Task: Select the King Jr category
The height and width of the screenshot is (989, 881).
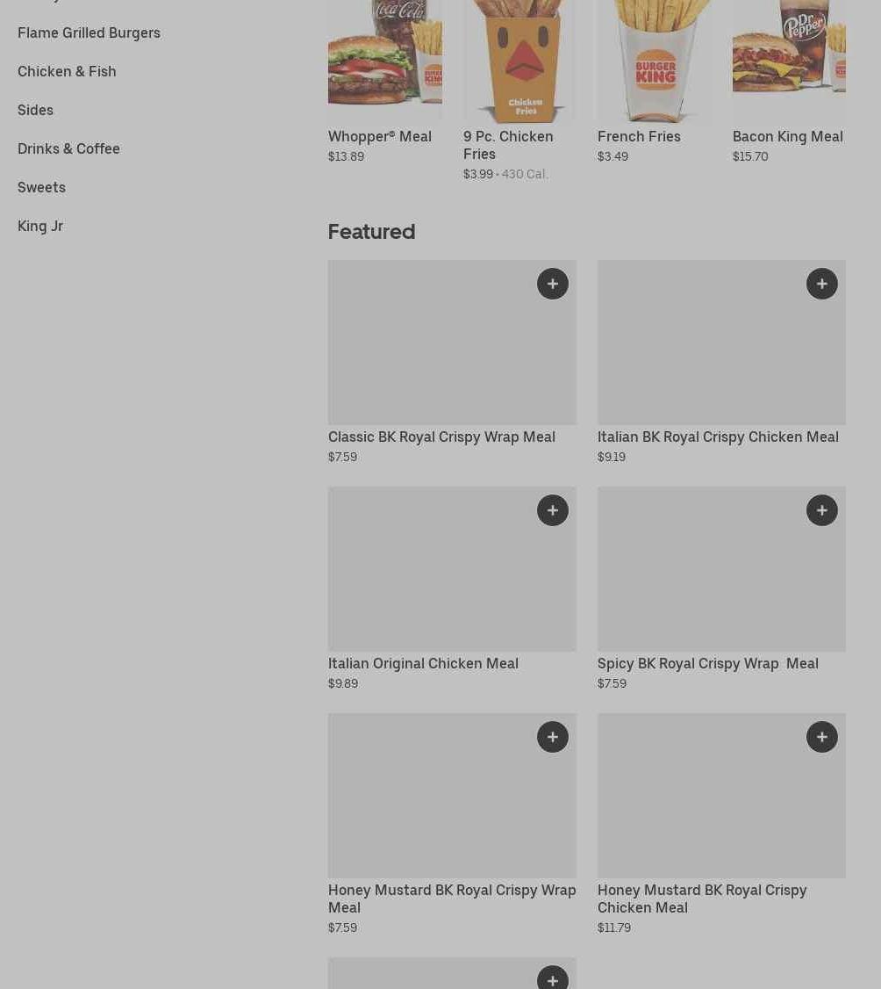Action: [x=40, y=226]
